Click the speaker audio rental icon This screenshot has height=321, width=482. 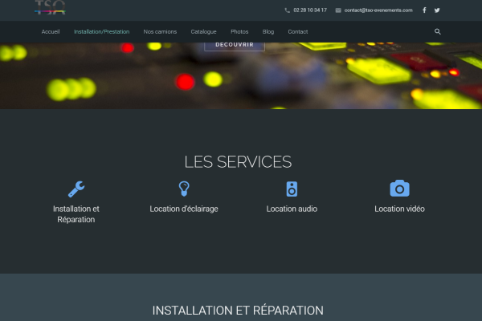coord(292,189)
